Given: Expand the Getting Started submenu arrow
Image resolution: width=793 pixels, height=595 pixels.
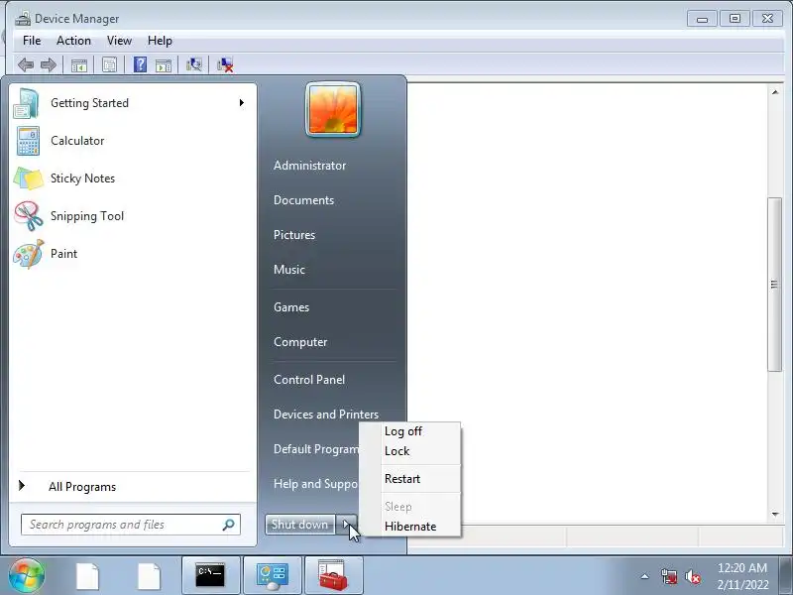Looking at the screenshot, I should (x=242, y=103).
